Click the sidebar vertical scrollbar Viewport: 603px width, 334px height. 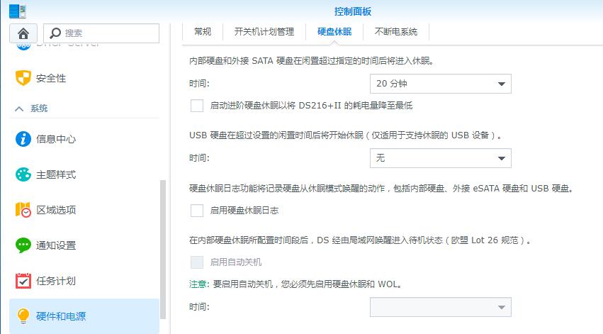click(x=164, y=248)
